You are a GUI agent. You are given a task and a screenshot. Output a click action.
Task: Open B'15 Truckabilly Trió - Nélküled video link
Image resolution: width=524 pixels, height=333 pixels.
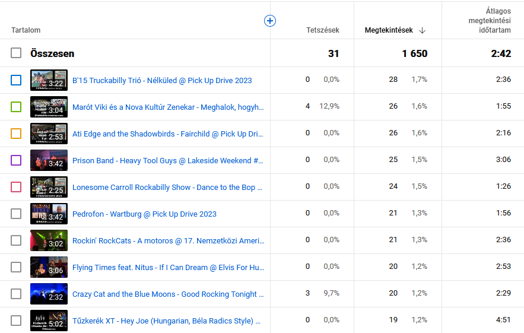162,80
